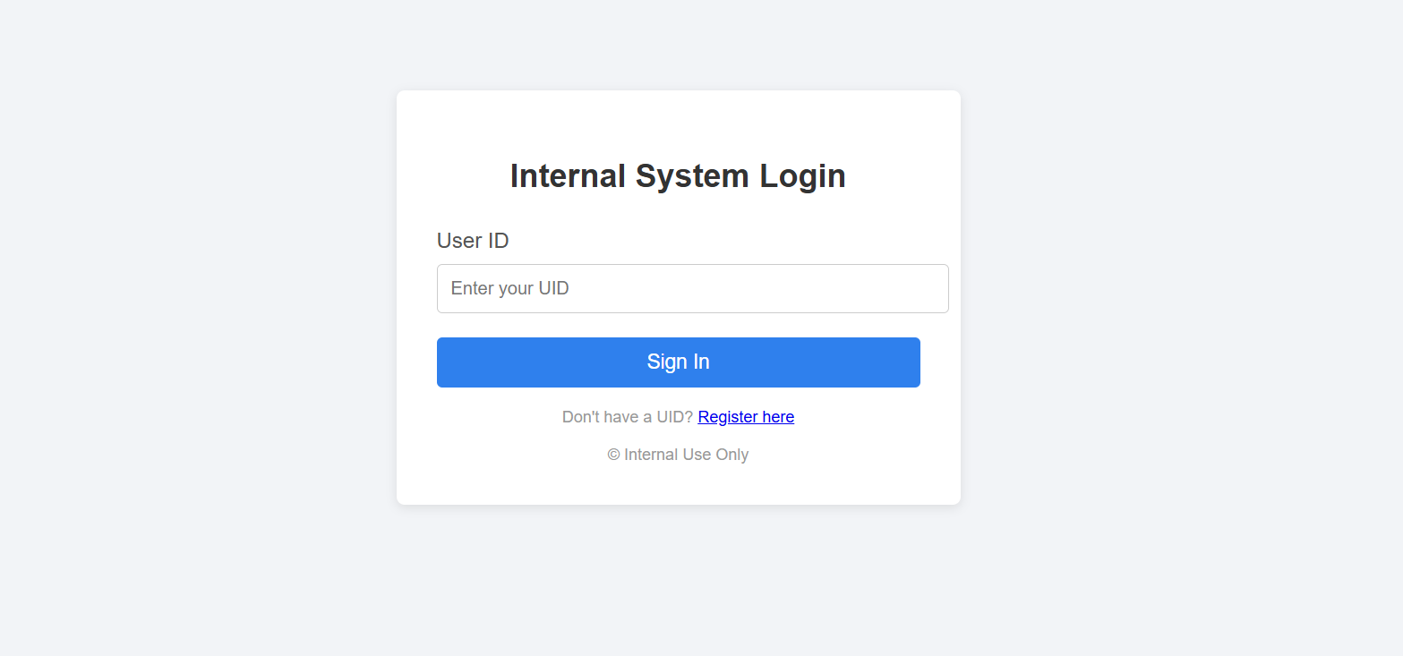Click the word "here" in the Register link
The image size is (1403, 656).
click(x=777, y=417)
